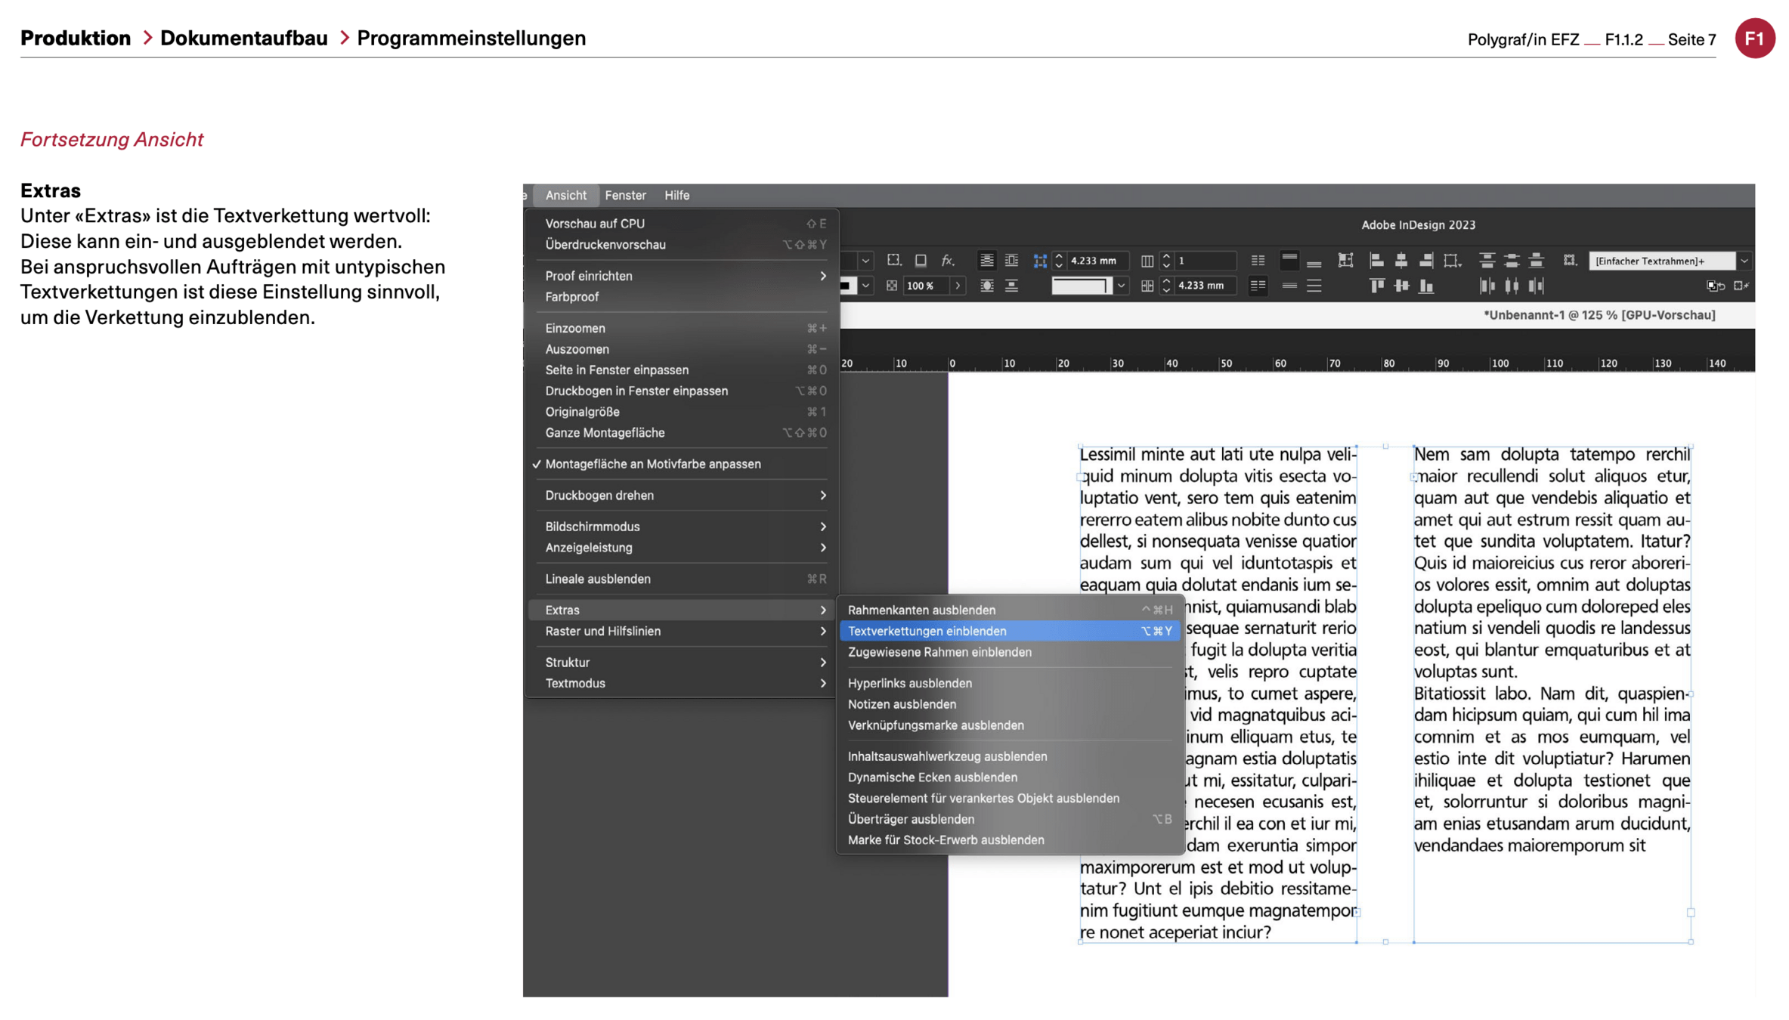Click align top edges icon

pos(1376,286)
